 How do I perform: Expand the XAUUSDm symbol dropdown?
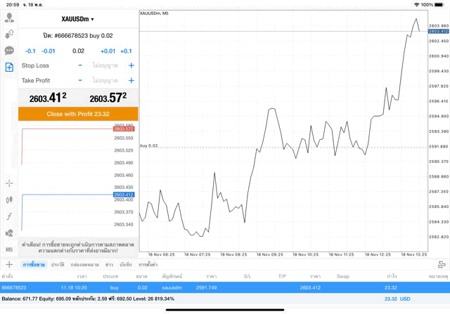(78, 19)
